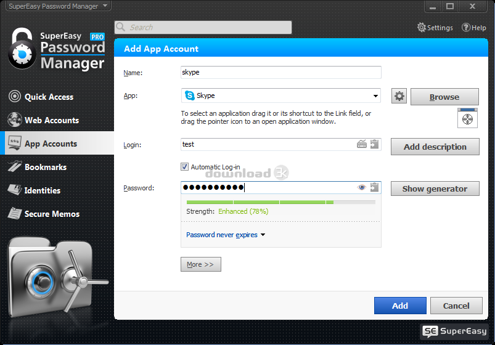Click the clipboard icon in Login field
This screenshot has height=345, width=495.
pos(375,144)
